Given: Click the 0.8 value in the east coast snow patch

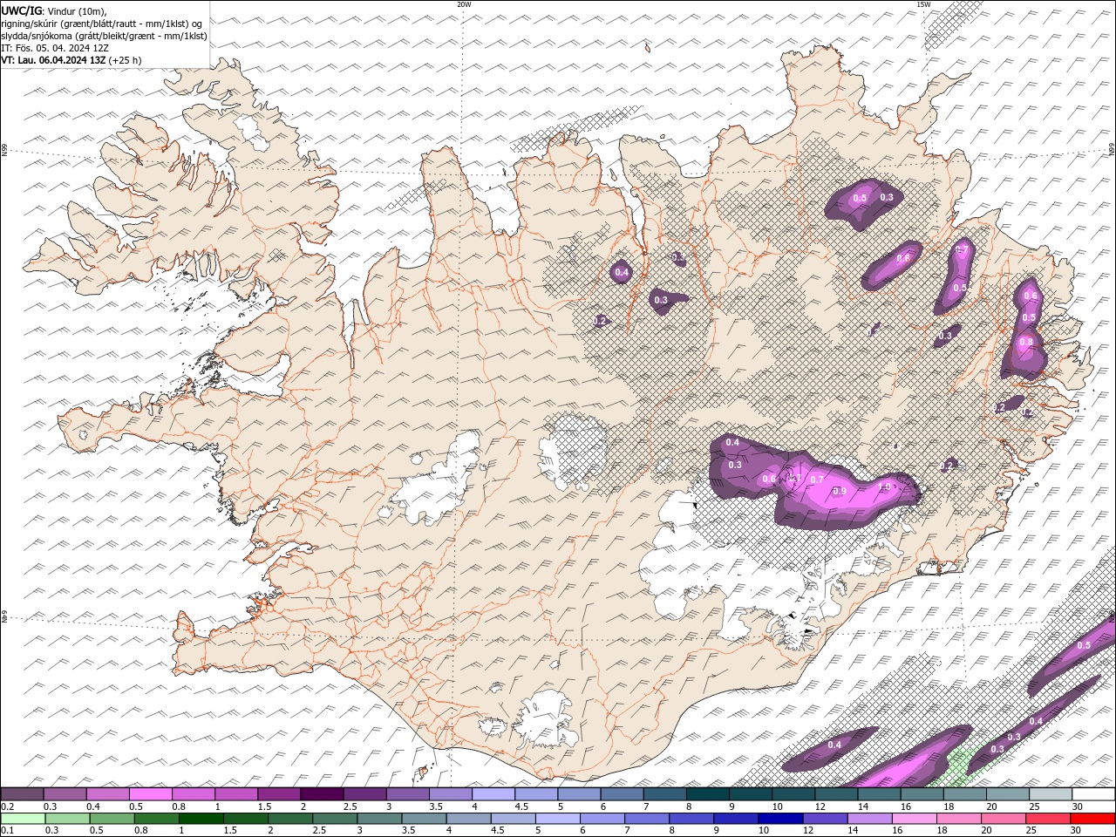Looking at the screenshot, I should [x=1026, y=342].
